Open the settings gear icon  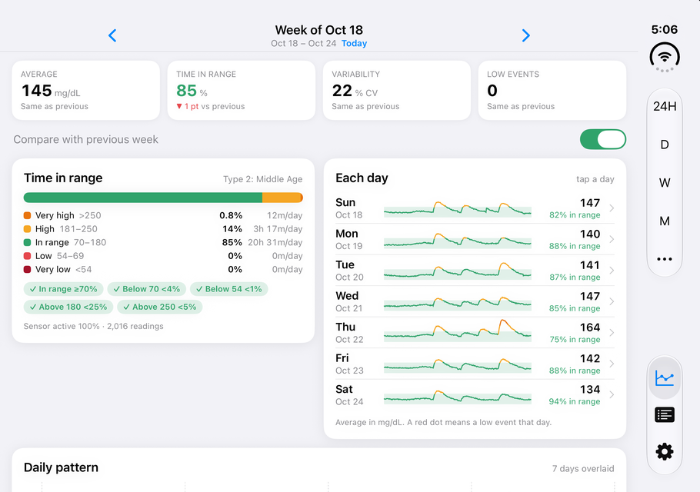click(665, 451)
